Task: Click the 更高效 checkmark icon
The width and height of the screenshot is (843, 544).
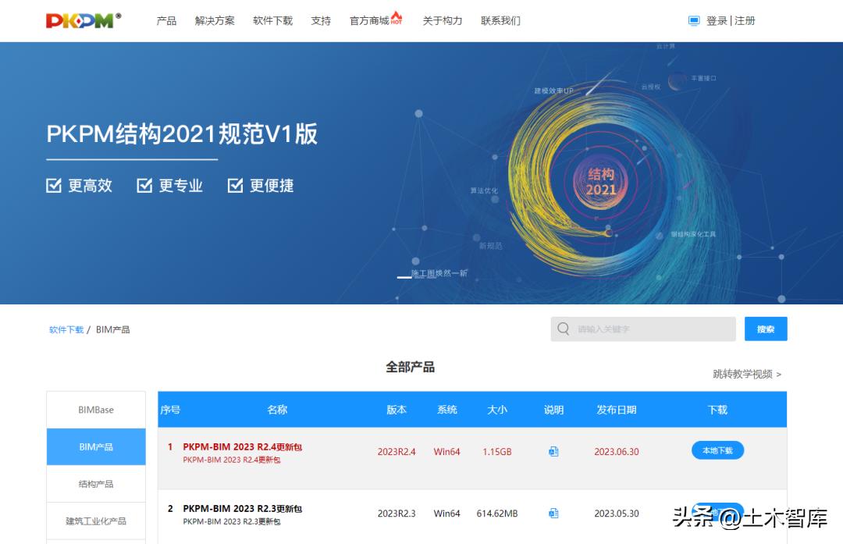Action: (x=54, y=186)
